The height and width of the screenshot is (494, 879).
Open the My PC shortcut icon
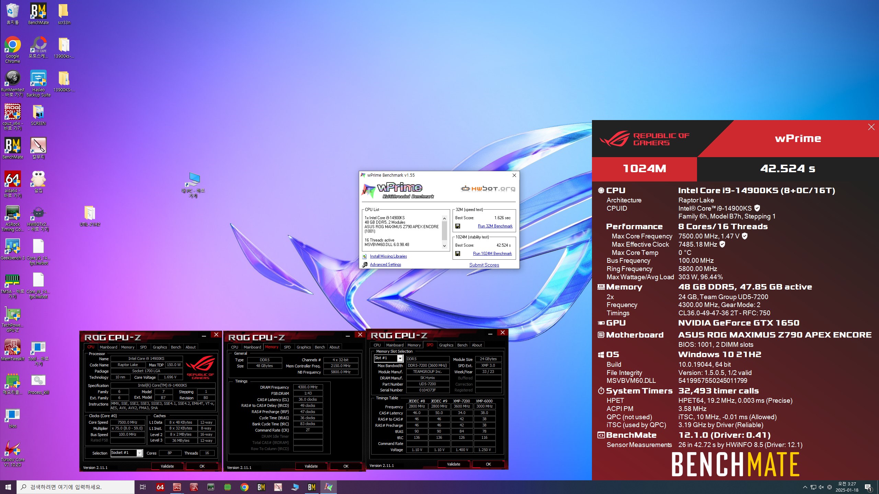coord(193,184)
